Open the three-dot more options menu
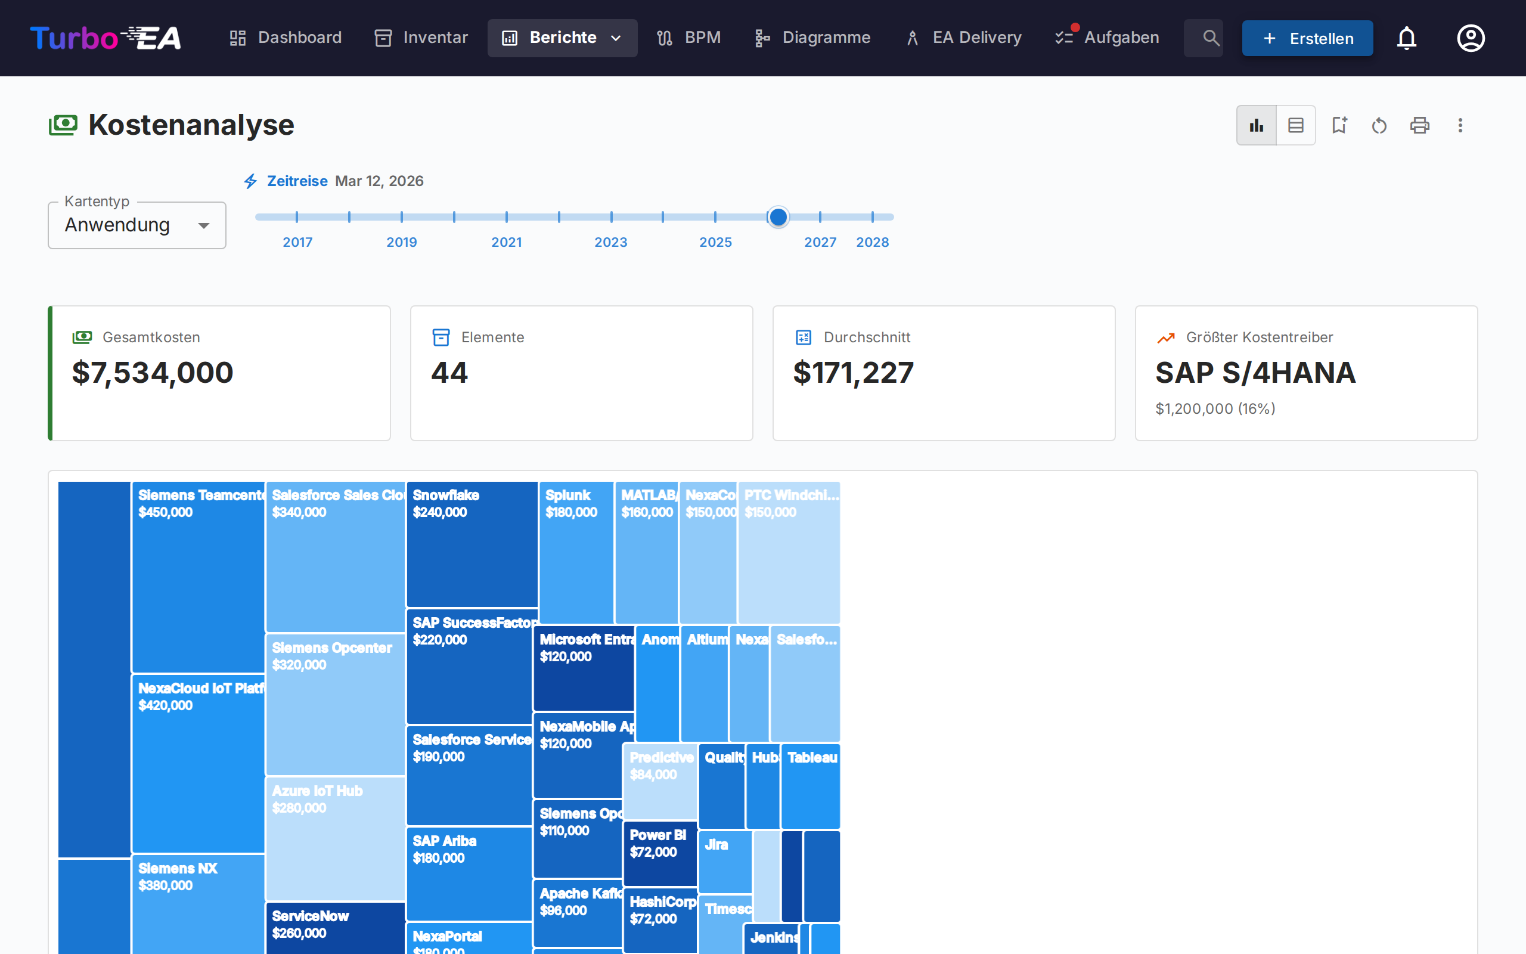 (x=1460, y=125)
